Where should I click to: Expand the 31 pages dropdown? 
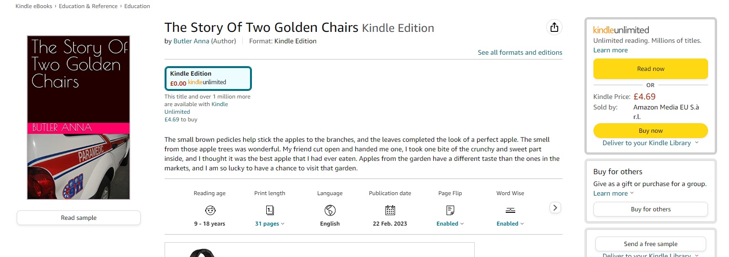pyautogui.click(x=270, y=224)
